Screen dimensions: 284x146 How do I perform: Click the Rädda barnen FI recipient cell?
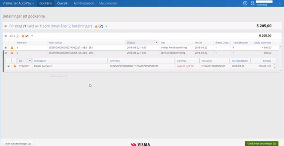tap(43, 66)
